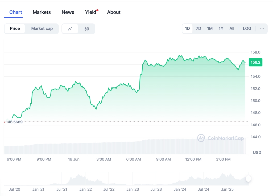273x196 pixels.
Task: Open the Markets tab
Action: coord(42,12)
